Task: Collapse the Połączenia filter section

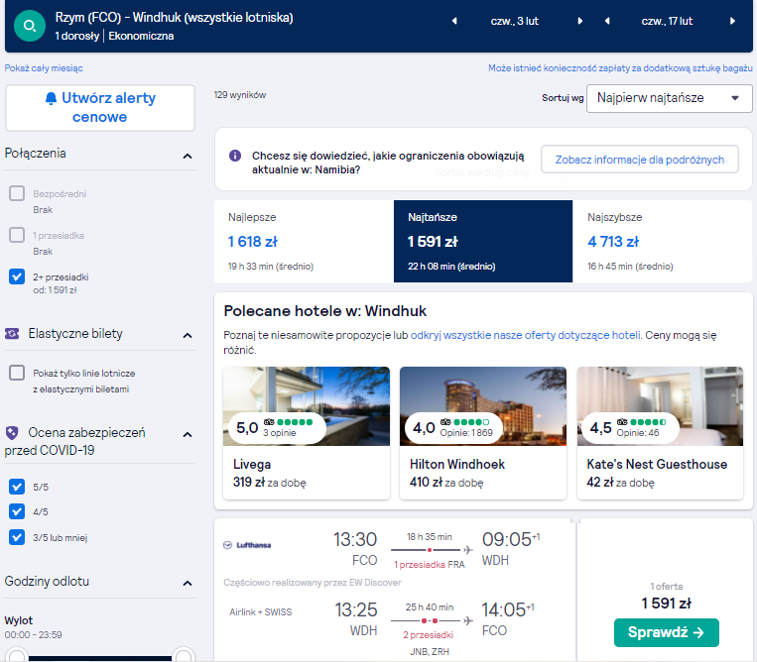Action: 188,157
